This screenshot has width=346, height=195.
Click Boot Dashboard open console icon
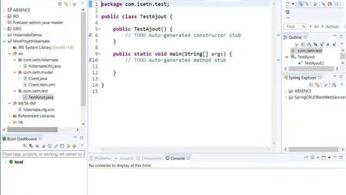pos(50,146)
